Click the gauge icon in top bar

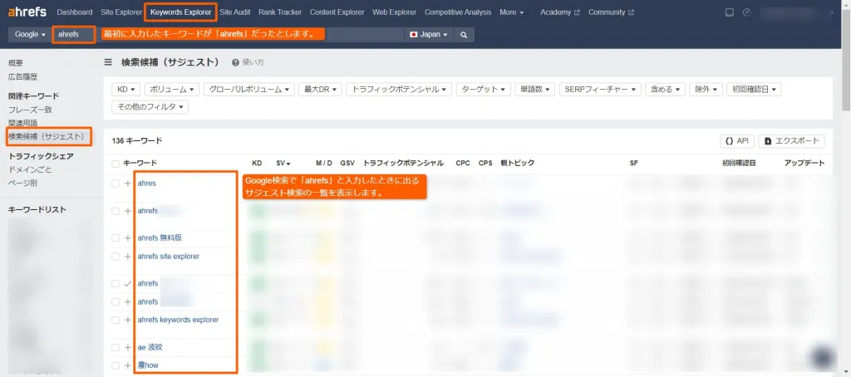pos(747,12)
